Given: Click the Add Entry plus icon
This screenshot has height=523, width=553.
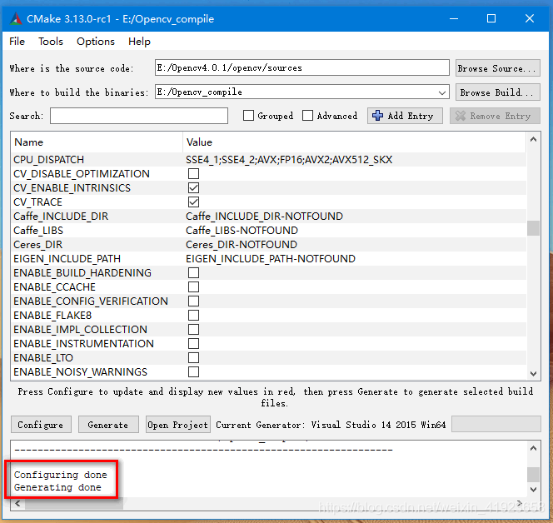Looking at the screenshot, I should [x=377, y=115].
